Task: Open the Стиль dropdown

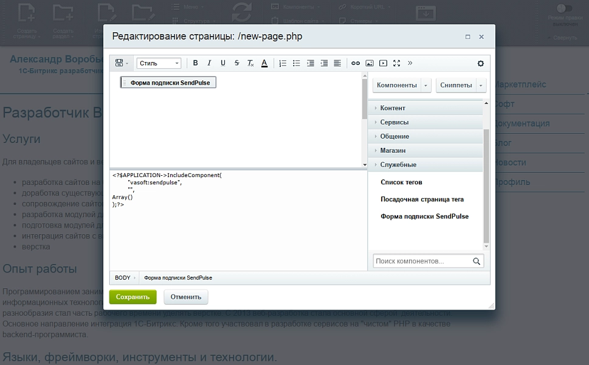Action: click(x=159, y=63)
